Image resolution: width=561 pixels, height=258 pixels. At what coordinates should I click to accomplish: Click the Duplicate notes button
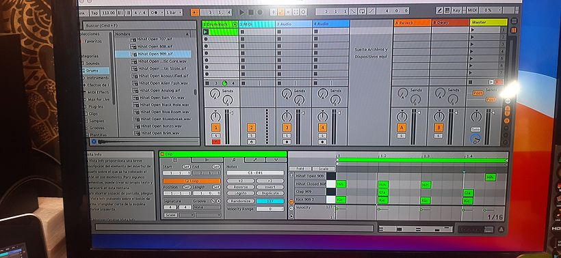click(270, 193)
